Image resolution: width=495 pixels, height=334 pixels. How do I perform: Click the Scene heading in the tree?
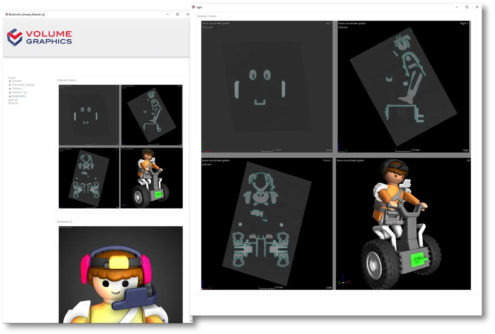pyautogui.click(x=12, y=78)
